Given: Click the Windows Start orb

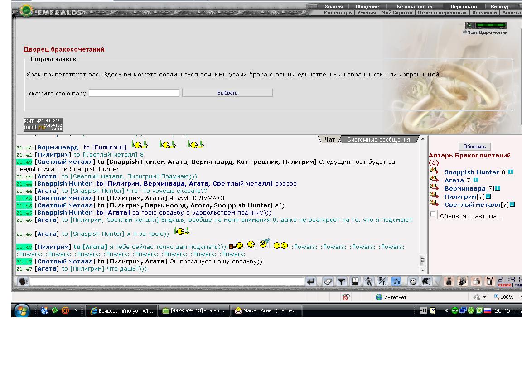Looking at the screenshot, I should tap(22, 310).
